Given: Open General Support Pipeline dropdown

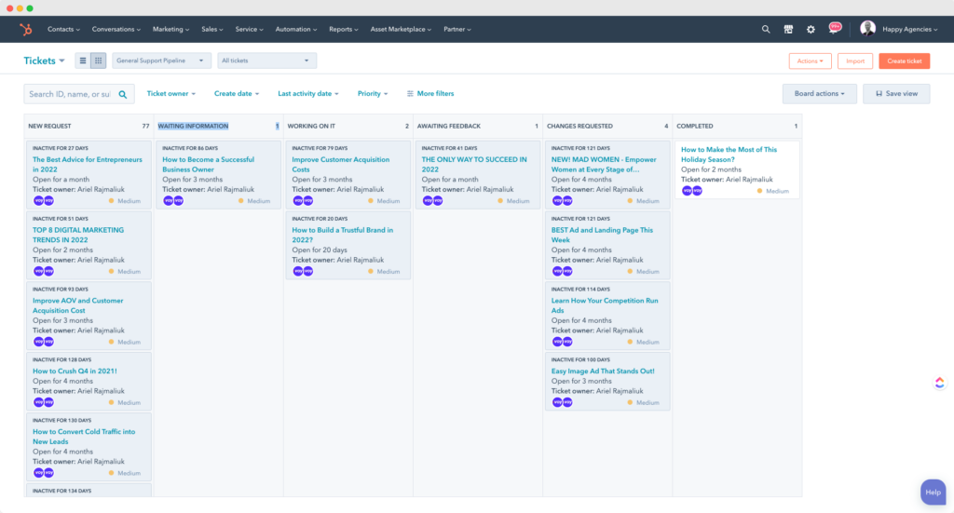Looking at the screenshot, I should 160,61.
